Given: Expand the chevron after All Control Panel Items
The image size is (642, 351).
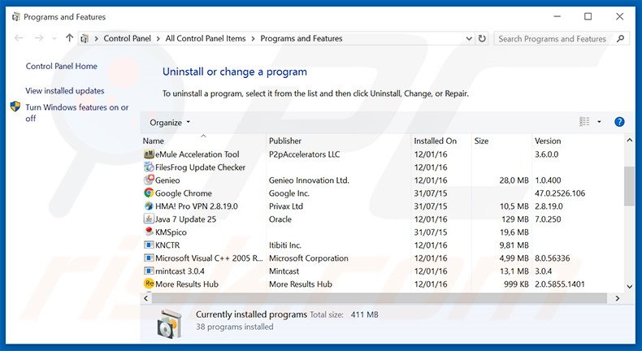Looking at the screenshot, I should (253, 38).
